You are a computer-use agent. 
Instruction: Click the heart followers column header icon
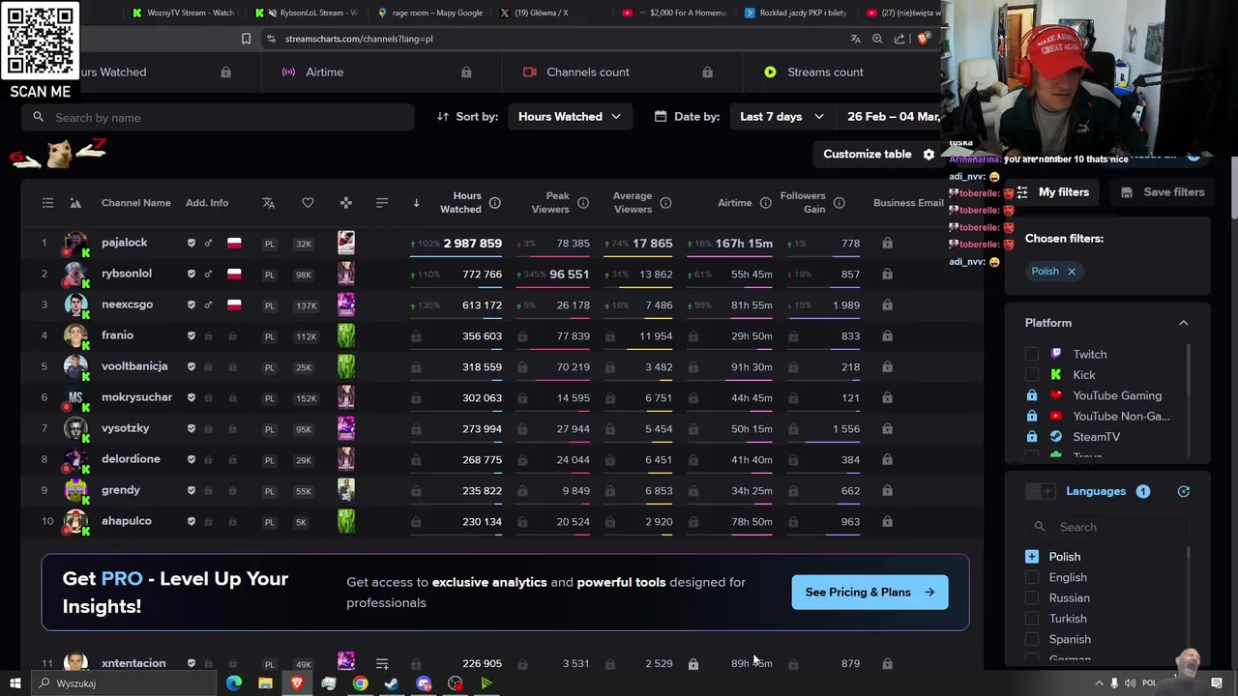click(x=308, y=203)
